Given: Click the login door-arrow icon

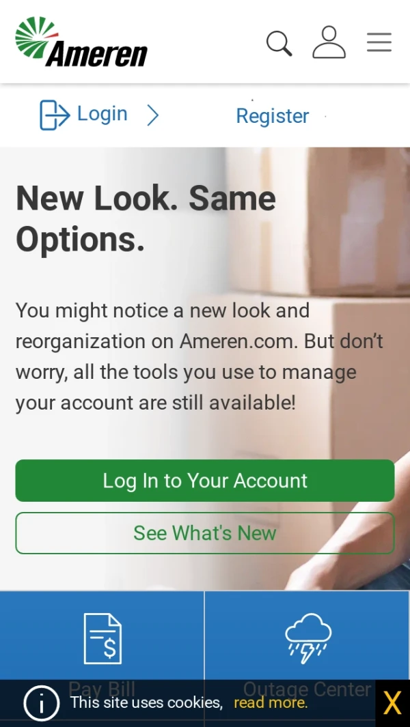Looking at the screenshot, I should tap(55, 115).
